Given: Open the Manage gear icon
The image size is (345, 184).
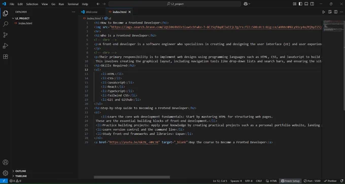Looking at the screenshot, I should pos(5,173).
